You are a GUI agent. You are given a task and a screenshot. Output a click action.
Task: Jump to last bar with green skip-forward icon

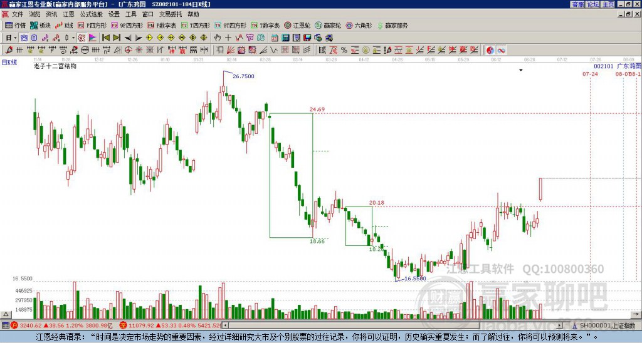pyautogui.click(x=117, y=38)
